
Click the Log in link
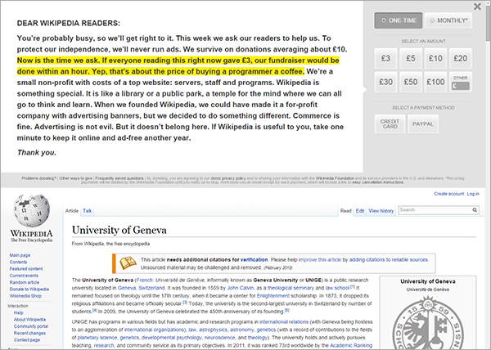pos(473,194)
